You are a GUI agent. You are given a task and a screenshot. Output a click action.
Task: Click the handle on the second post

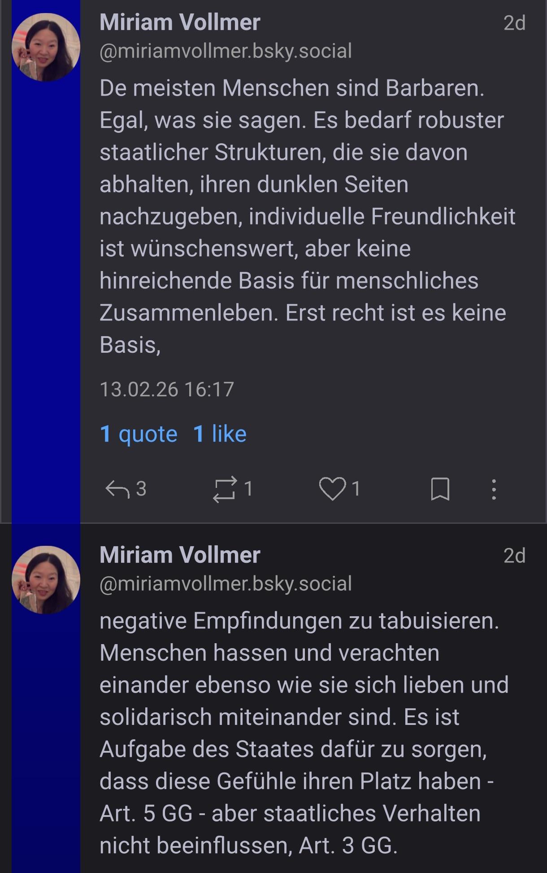(226, 583)
